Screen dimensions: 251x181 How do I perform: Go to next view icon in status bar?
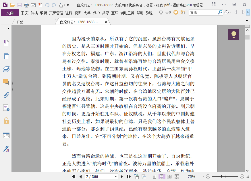pos(144,176)
